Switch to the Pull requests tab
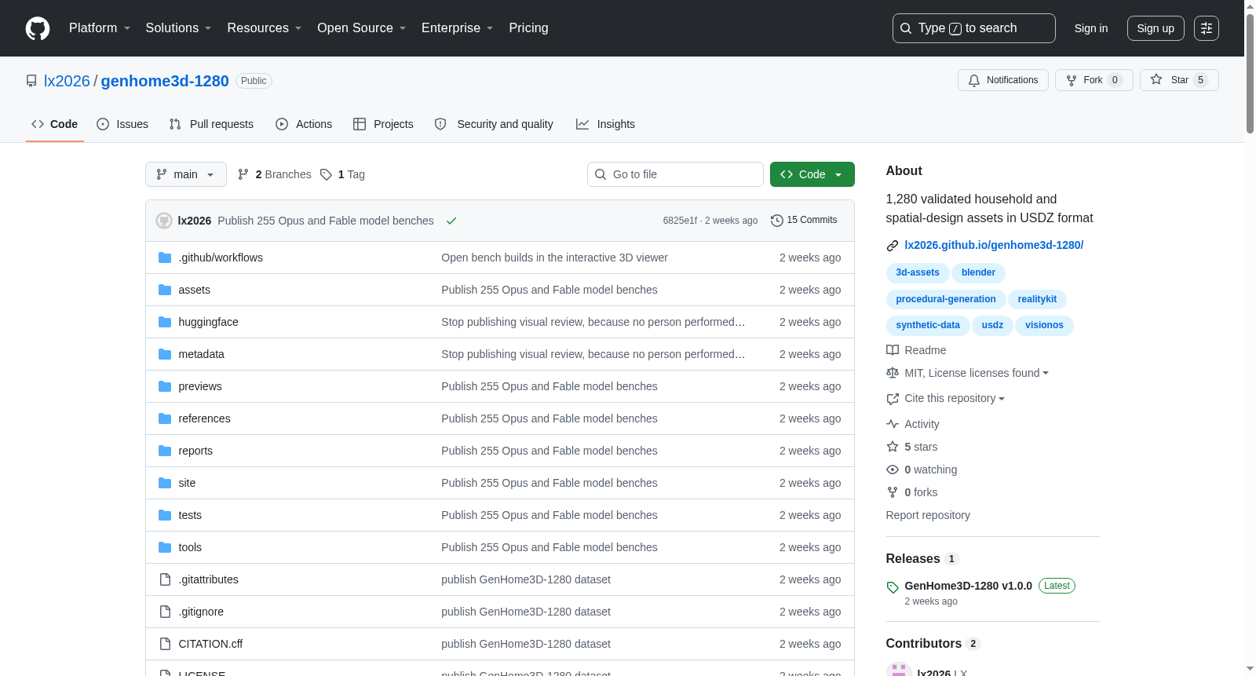The height and width of the screenshot is (676, 1256). (211, 124)
